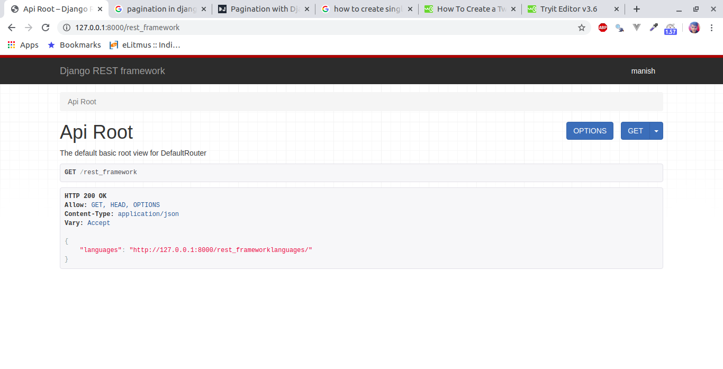Open the Vue devtools extension
The image size is (723, 369).
click(x=637, y=28)
